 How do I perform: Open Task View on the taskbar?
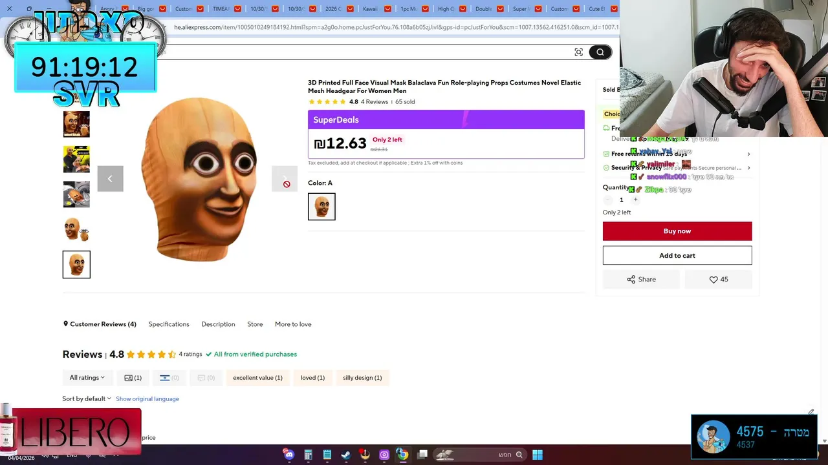(x=422, y=455)
